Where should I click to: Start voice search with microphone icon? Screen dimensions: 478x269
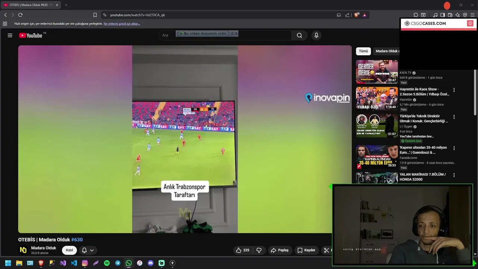316,35
